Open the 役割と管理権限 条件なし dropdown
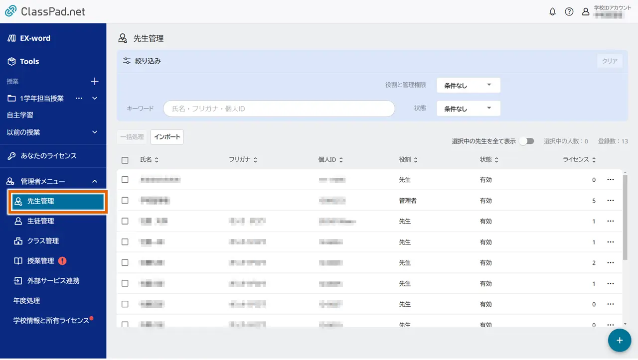 click(468, 85)
